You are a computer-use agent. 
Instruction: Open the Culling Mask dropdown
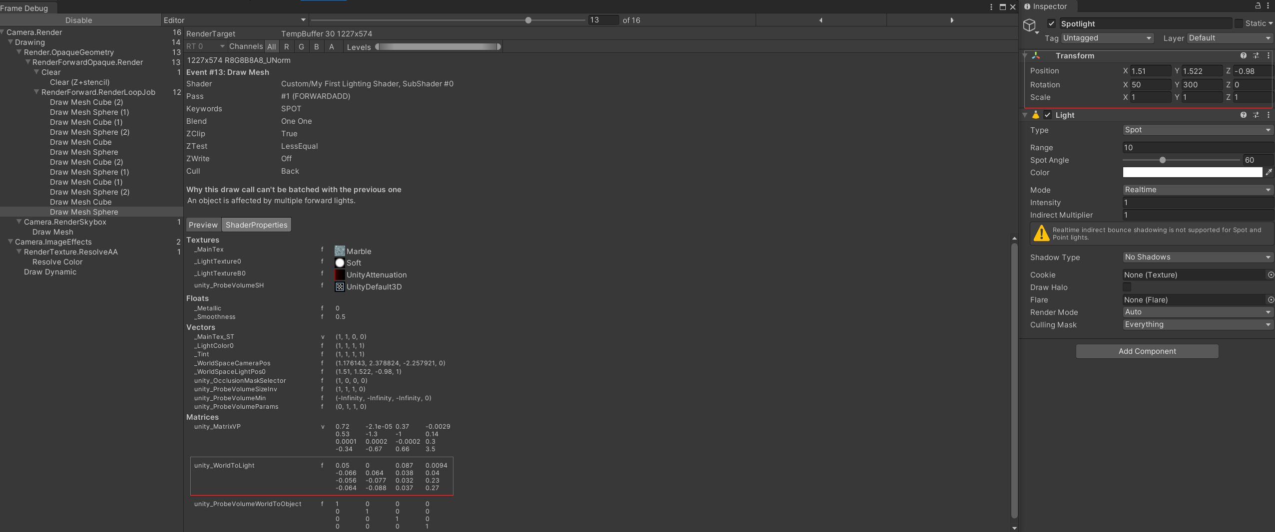point(1198,324)
